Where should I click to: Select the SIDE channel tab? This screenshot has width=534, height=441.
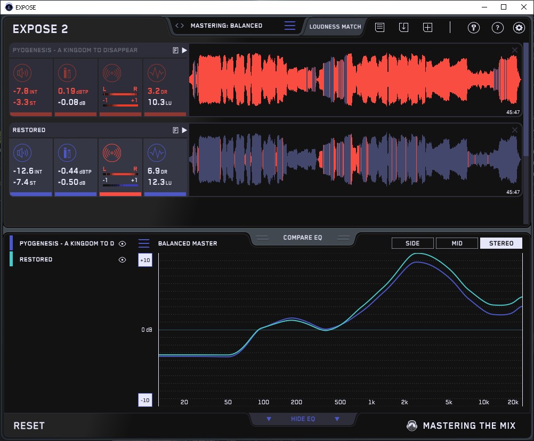tap(412, 243)
